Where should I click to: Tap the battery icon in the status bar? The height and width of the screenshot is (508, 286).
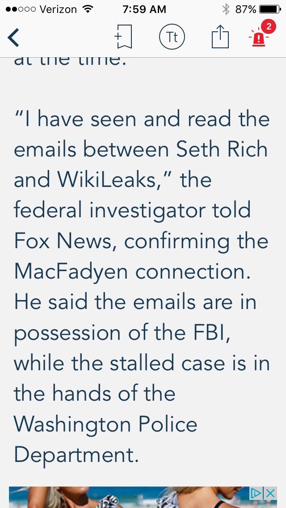pyautogui.click(x=269, y=9)
